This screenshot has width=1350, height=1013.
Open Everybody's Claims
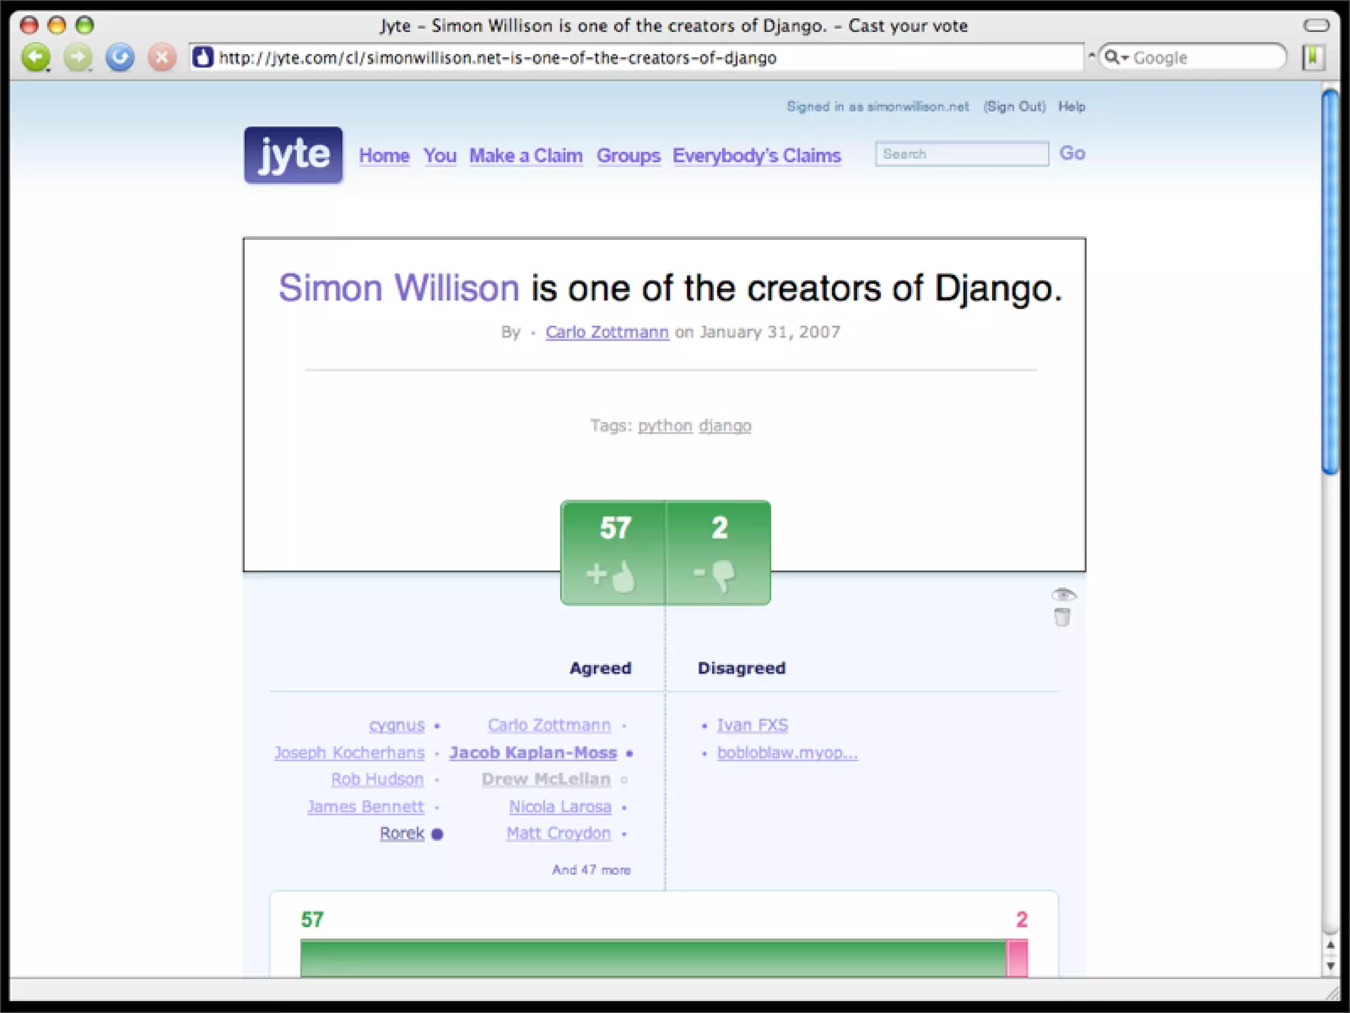[757, 156]
